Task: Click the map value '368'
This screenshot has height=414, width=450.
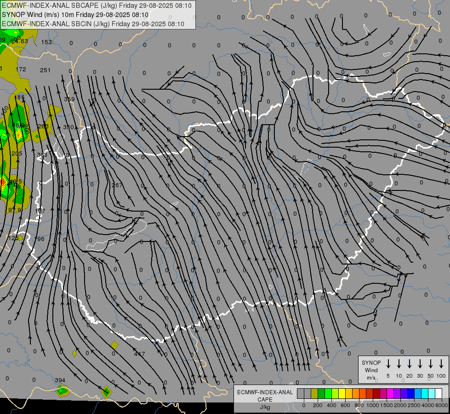Action: tap(42, 155)
